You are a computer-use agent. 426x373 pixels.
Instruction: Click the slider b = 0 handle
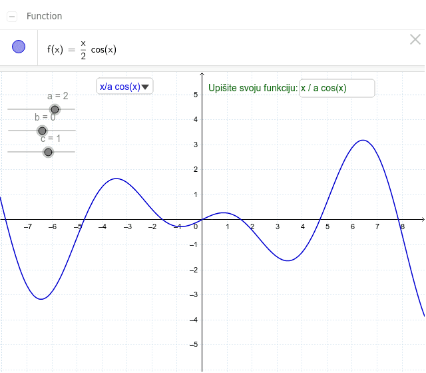click(42, 131)
